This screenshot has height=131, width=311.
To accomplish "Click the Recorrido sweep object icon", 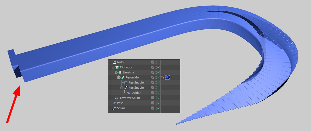I will pos(123,77).
